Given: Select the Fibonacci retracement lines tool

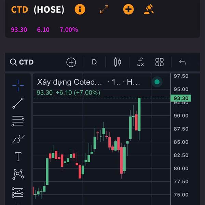Looking at the screenshot, I should [18, 121].
